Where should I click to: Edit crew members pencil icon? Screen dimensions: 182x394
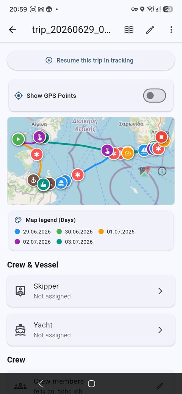160,386
